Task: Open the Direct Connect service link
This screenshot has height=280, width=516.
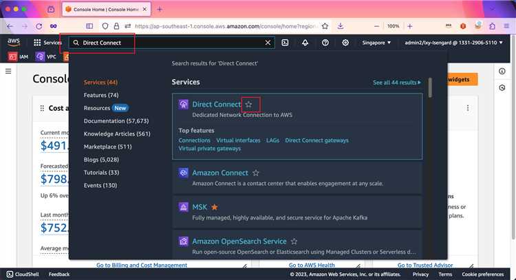Action: (217, 105)
